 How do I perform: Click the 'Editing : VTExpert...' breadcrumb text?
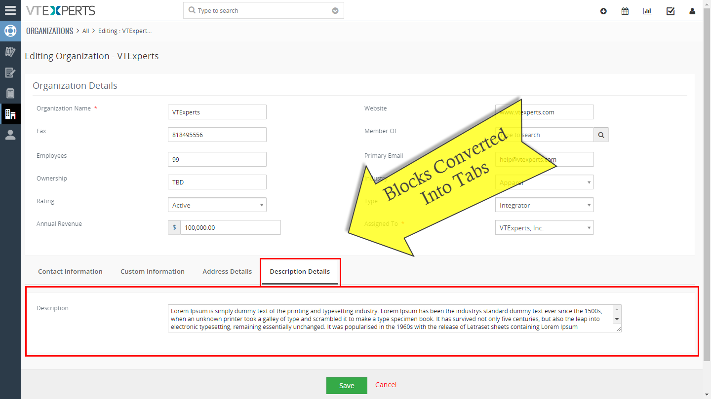click(125, 31)
